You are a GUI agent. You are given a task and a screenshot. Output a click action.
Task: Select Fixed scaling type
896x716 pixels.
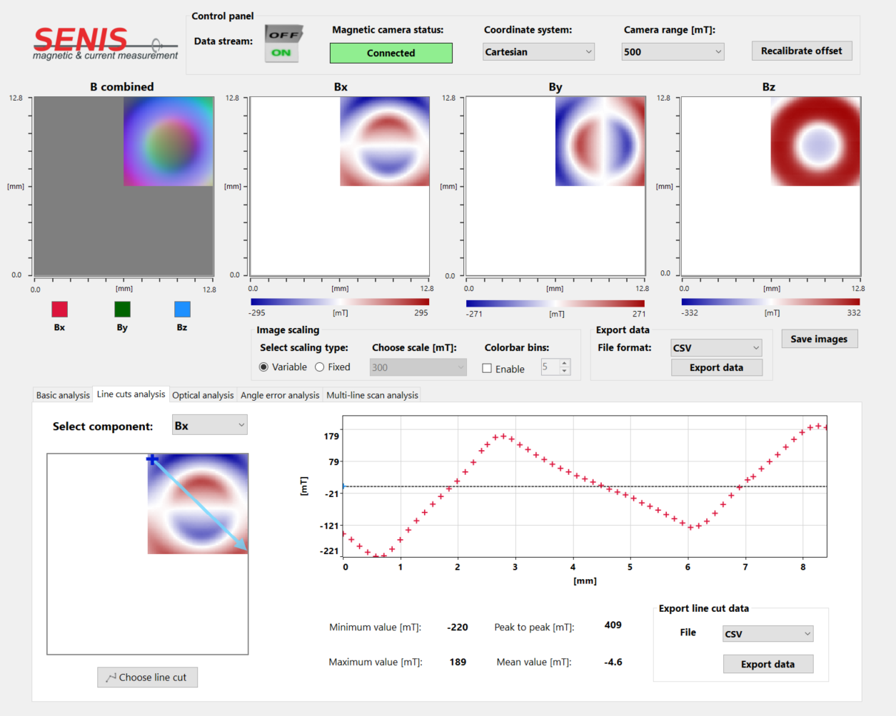pyautogui.click(x=320, y=367)
